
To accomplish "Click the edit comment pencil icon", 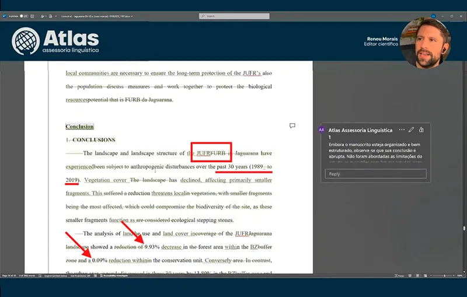I will pos(412,130).
